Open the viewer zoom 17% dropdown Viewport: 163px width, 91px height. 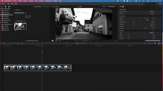pyautogui.click(x=104, y=7)
